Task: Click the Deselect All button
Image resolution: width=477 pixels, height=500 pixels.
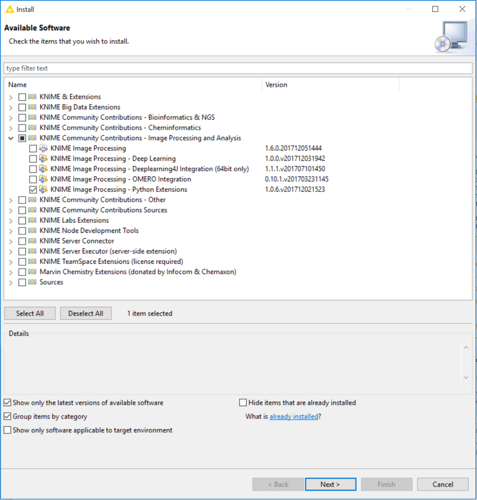Action: pyautogui.click(x=86, y=313)
